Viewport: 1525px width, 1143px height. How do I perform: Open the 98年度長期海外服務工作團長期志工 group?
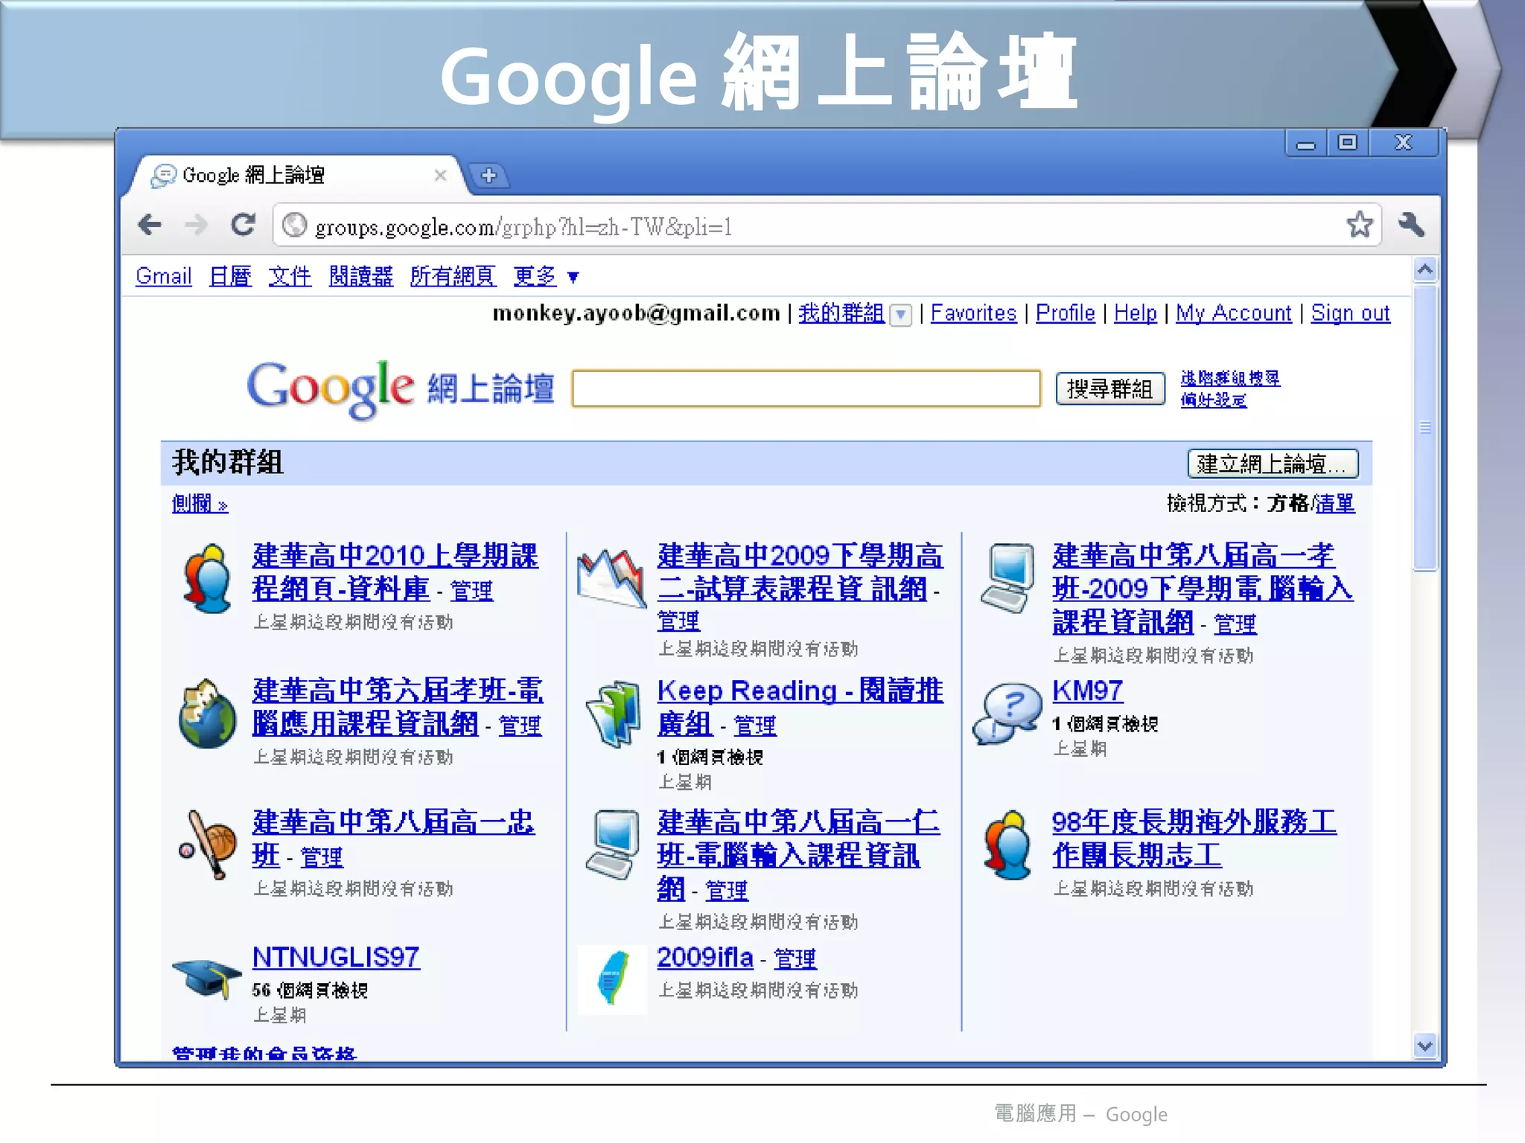(1194, 839)
